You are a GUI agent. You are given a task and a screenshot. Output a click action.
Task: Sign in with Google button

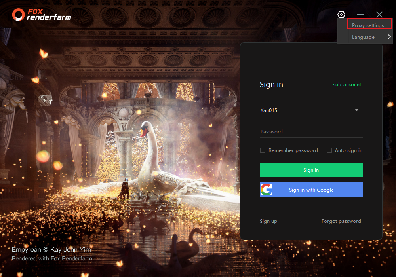pos(311,190)
